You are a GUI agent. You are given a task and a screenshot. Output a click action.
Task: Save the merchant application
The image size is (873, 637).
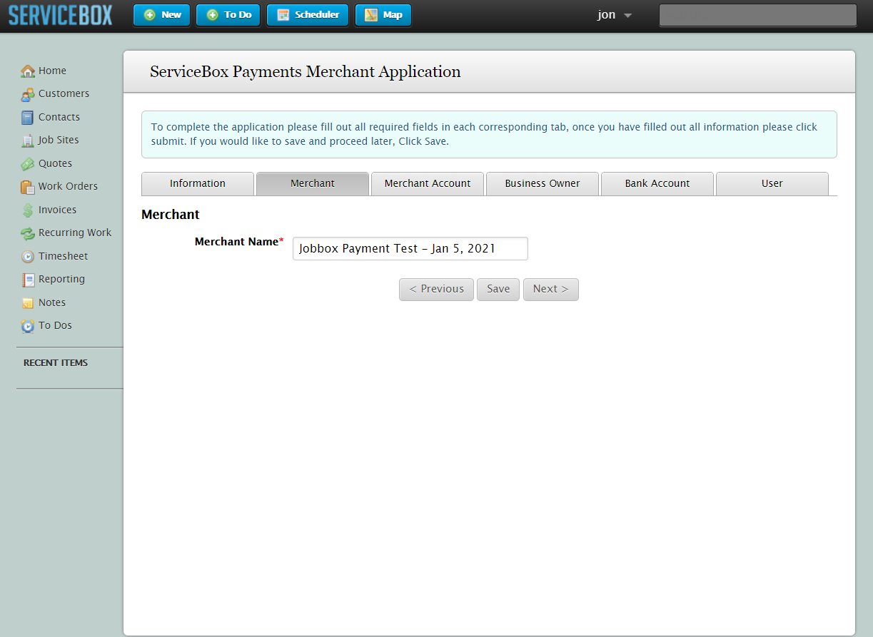[498, 289]
